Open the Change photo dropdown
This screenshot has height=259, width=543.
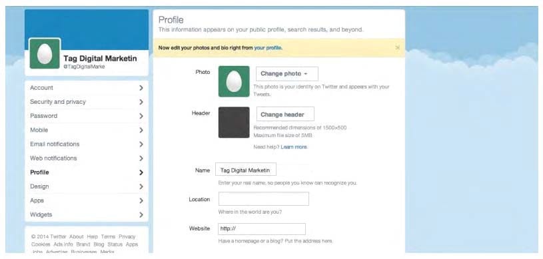[x=286, y=74]
